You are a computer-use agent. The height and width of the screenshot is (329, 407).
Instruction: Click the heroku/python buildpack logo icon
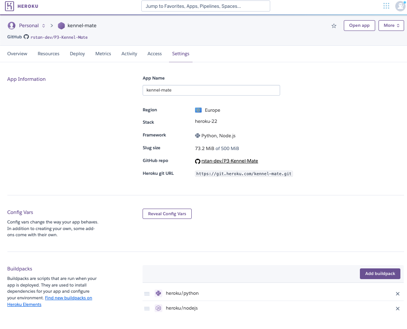tap(158, 293)
